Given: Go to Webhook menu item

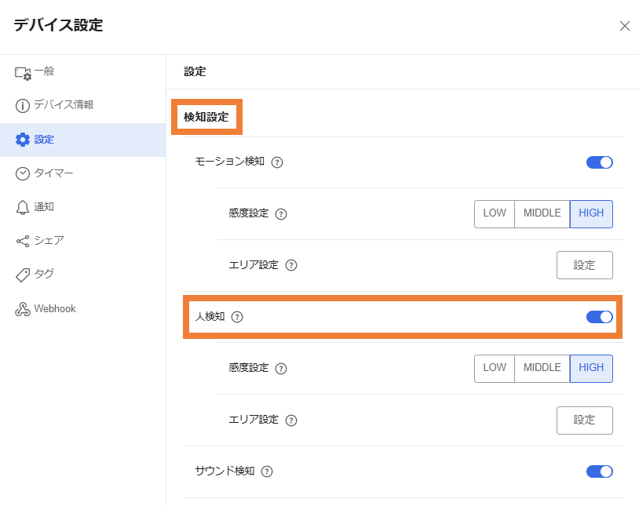Looking at the screenshot, I should pyautogui.click(x=82, y=309).
